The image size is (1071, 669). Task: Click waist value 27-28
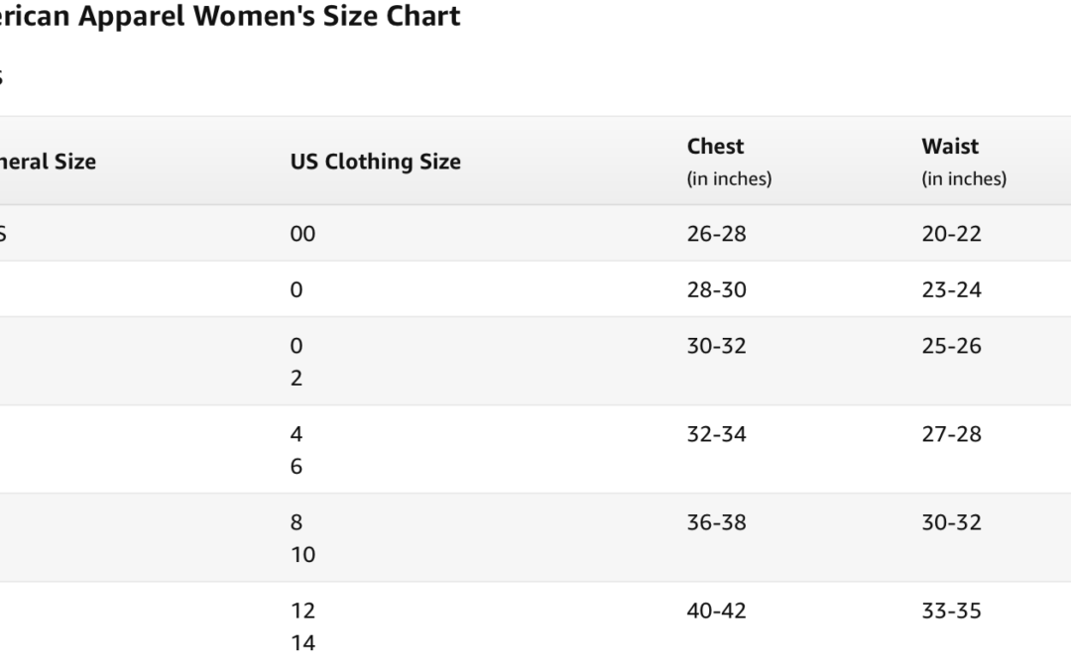tap(951, 434)
